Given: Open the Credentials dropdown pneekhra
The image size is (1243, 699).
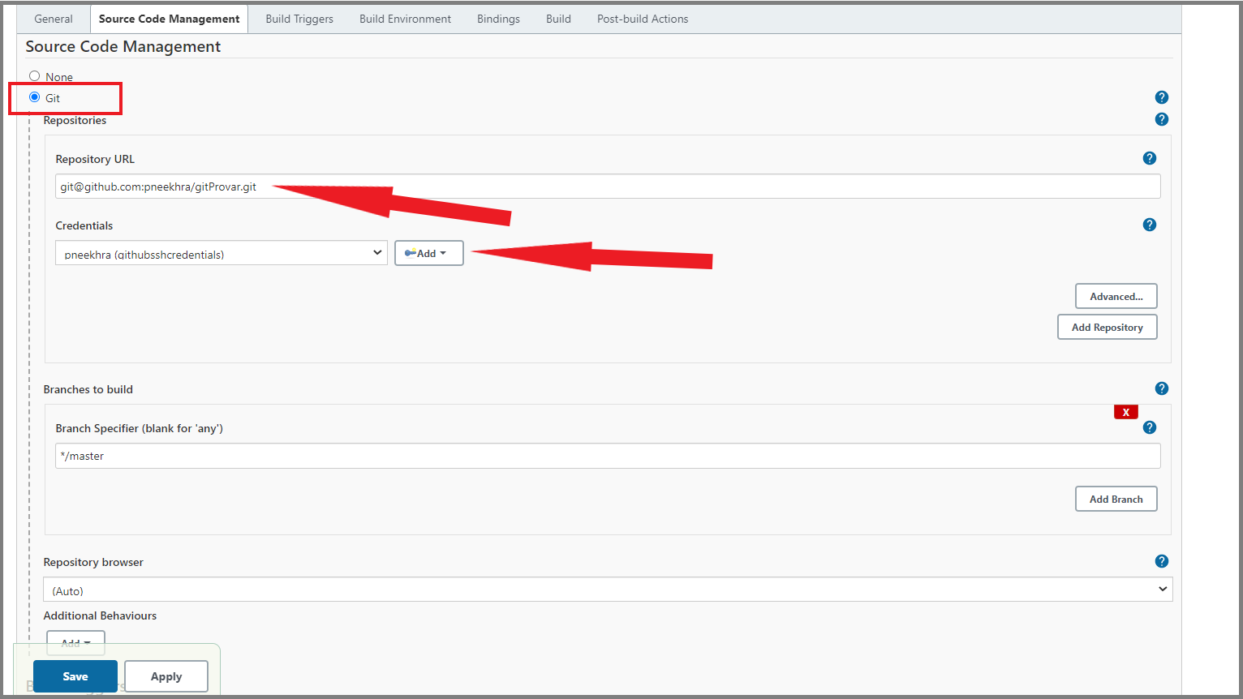Looking at the screenshot, I should pyautogui.click(x=222, y=253).
